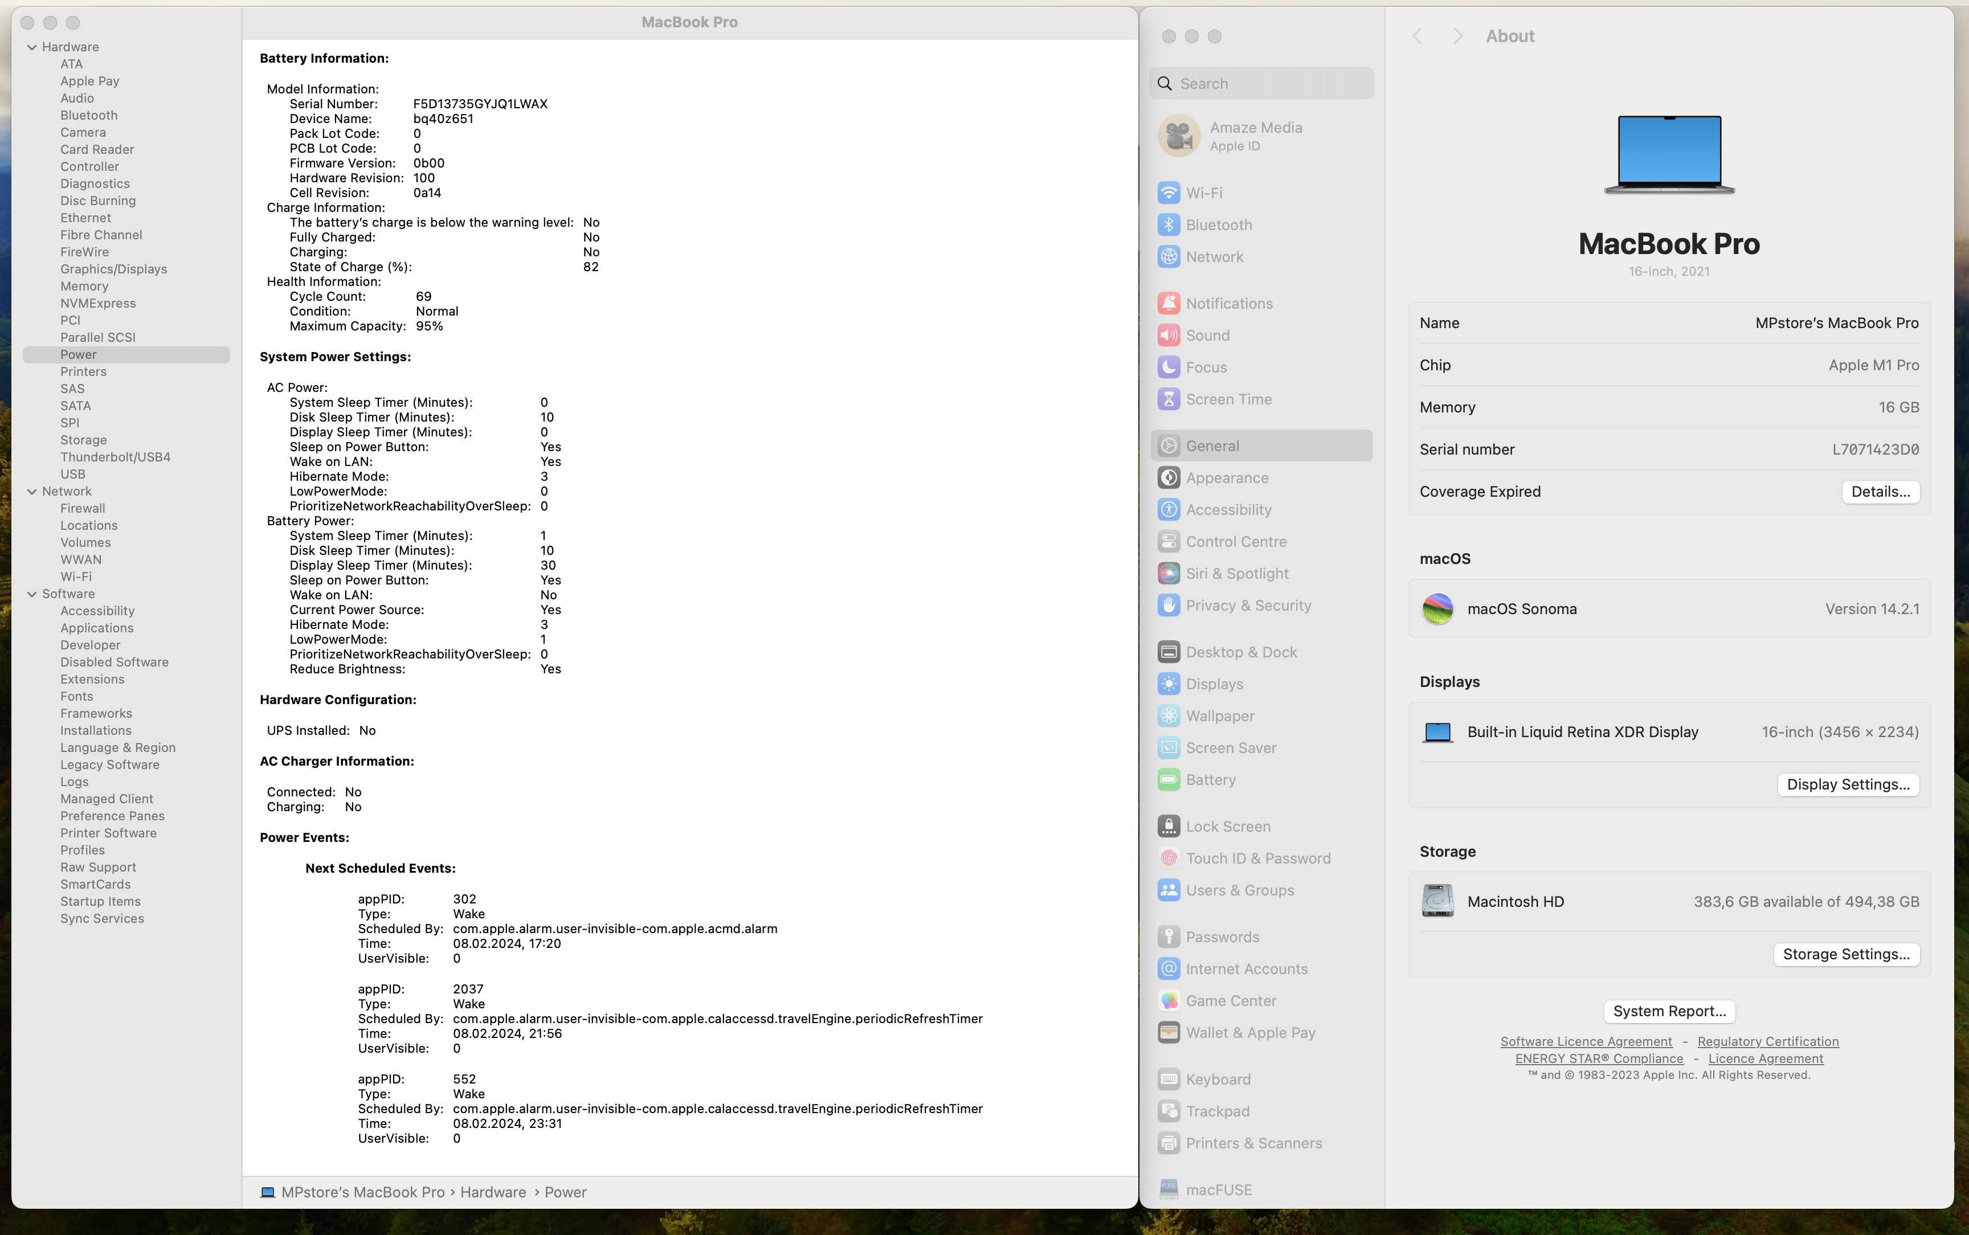Select Touch ID & Password fingerprint icon

click(x=1169, y=858)
